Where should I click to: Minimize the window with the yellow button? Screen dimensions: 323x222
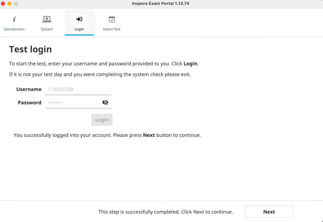pyautogui.click(x=9, y=4)
